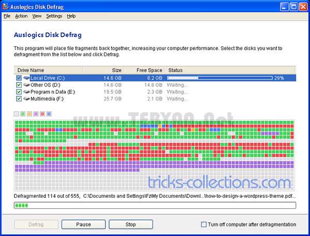The height and width of the screenshot is (236, 310).
Task: Click the Program n Data (E:) drive icon
Action: pos(26,92)
